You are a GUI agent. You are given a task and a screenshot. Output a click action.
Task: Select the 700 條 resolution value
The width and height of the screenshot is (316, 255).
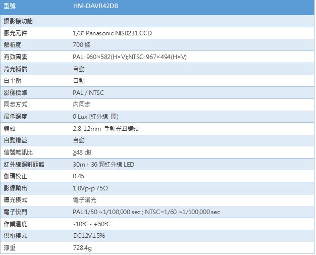click(x=82, y=45)
